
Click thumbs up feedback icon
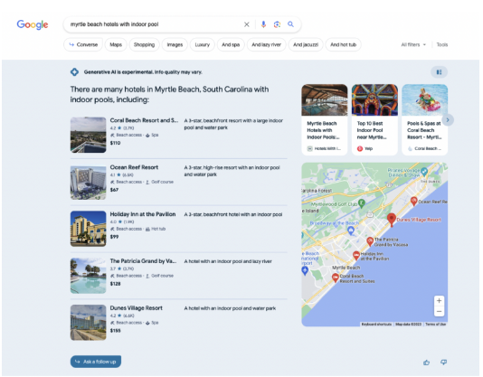tap(426, 363)
